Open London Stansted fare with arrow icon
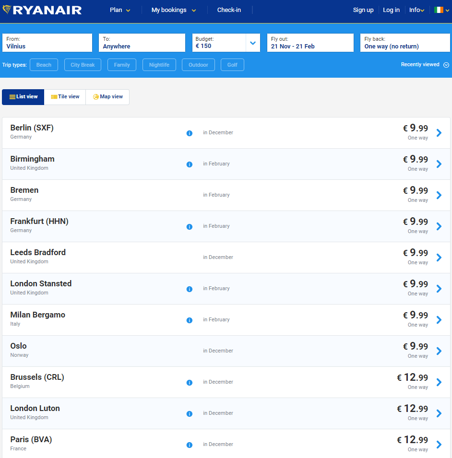 point(439,289)
